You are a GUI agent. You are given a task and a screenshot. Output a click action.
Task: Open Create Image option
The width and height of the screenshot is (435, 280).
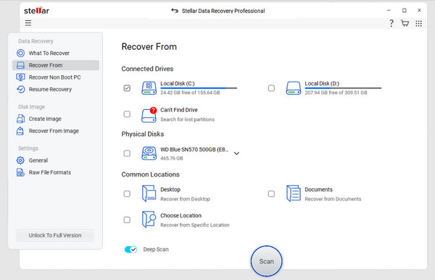(x=56, y=119)
